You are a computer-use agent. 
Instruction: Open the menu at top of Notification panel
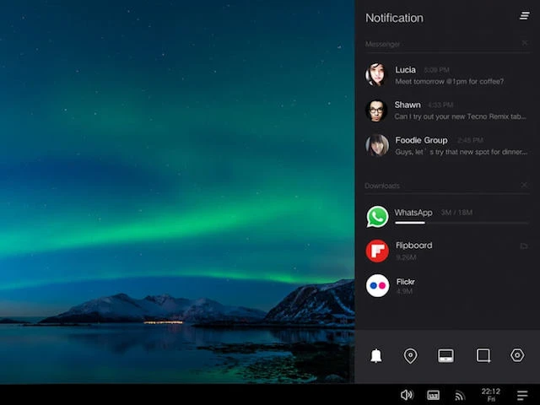point(525,16)
